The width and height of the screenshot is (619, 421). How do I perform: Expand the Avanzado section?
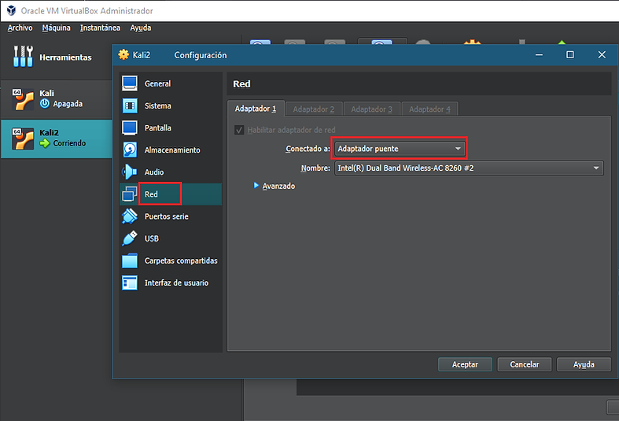coord(274,186)
